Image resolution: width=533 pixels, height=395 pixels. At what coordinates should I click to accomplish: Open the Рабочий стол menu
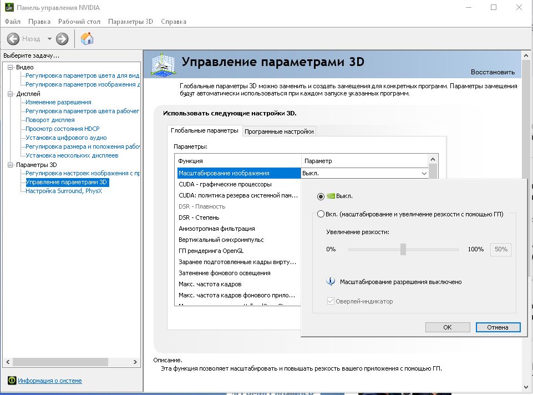point(79,22)
